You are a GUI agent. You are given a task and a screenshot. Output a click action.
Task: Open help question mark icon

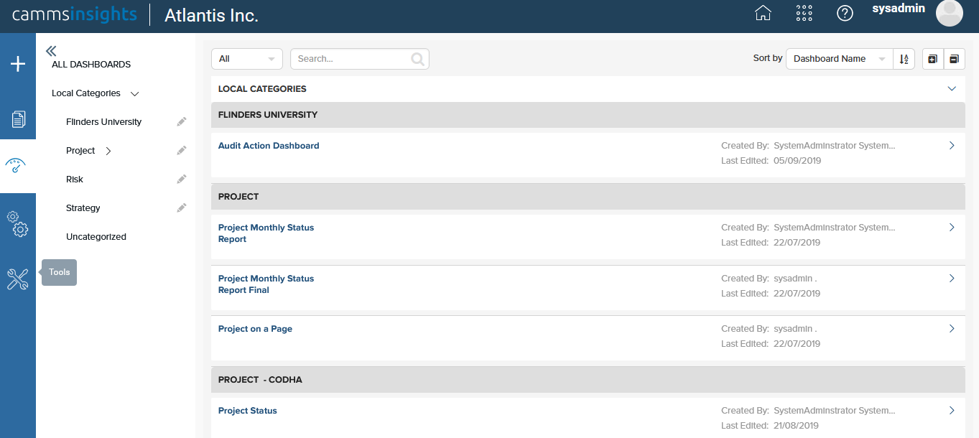[x=845, y=13]
